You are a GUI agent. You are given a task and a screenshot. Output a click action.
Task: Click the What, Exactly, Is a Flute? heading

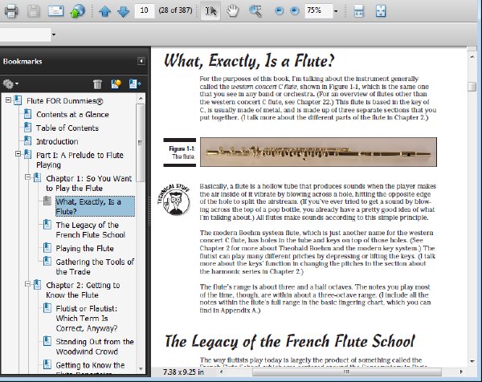[x=249, y=61]
